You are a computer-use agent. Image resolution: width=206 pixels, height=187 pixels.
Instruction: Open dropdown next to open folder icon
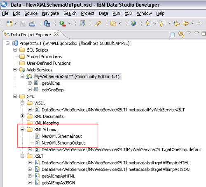[x=120, y=23]
